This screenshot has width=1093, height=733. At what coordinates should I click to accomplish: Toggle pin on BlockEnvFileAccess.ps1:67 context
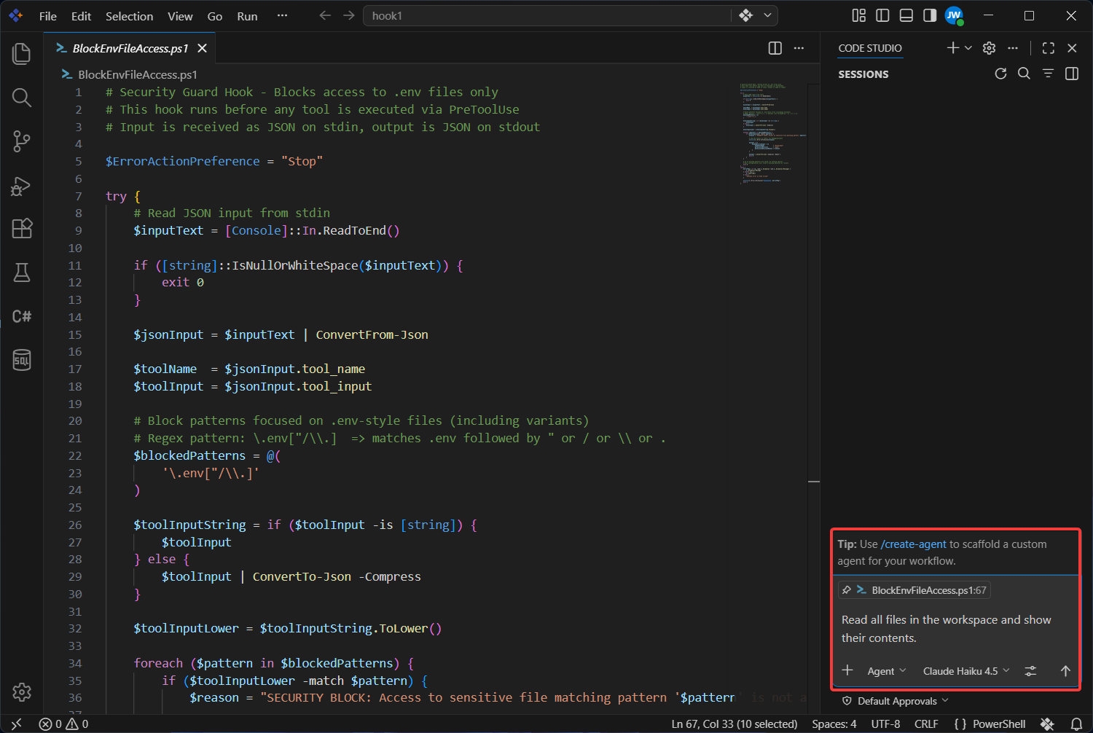[847, 590]
